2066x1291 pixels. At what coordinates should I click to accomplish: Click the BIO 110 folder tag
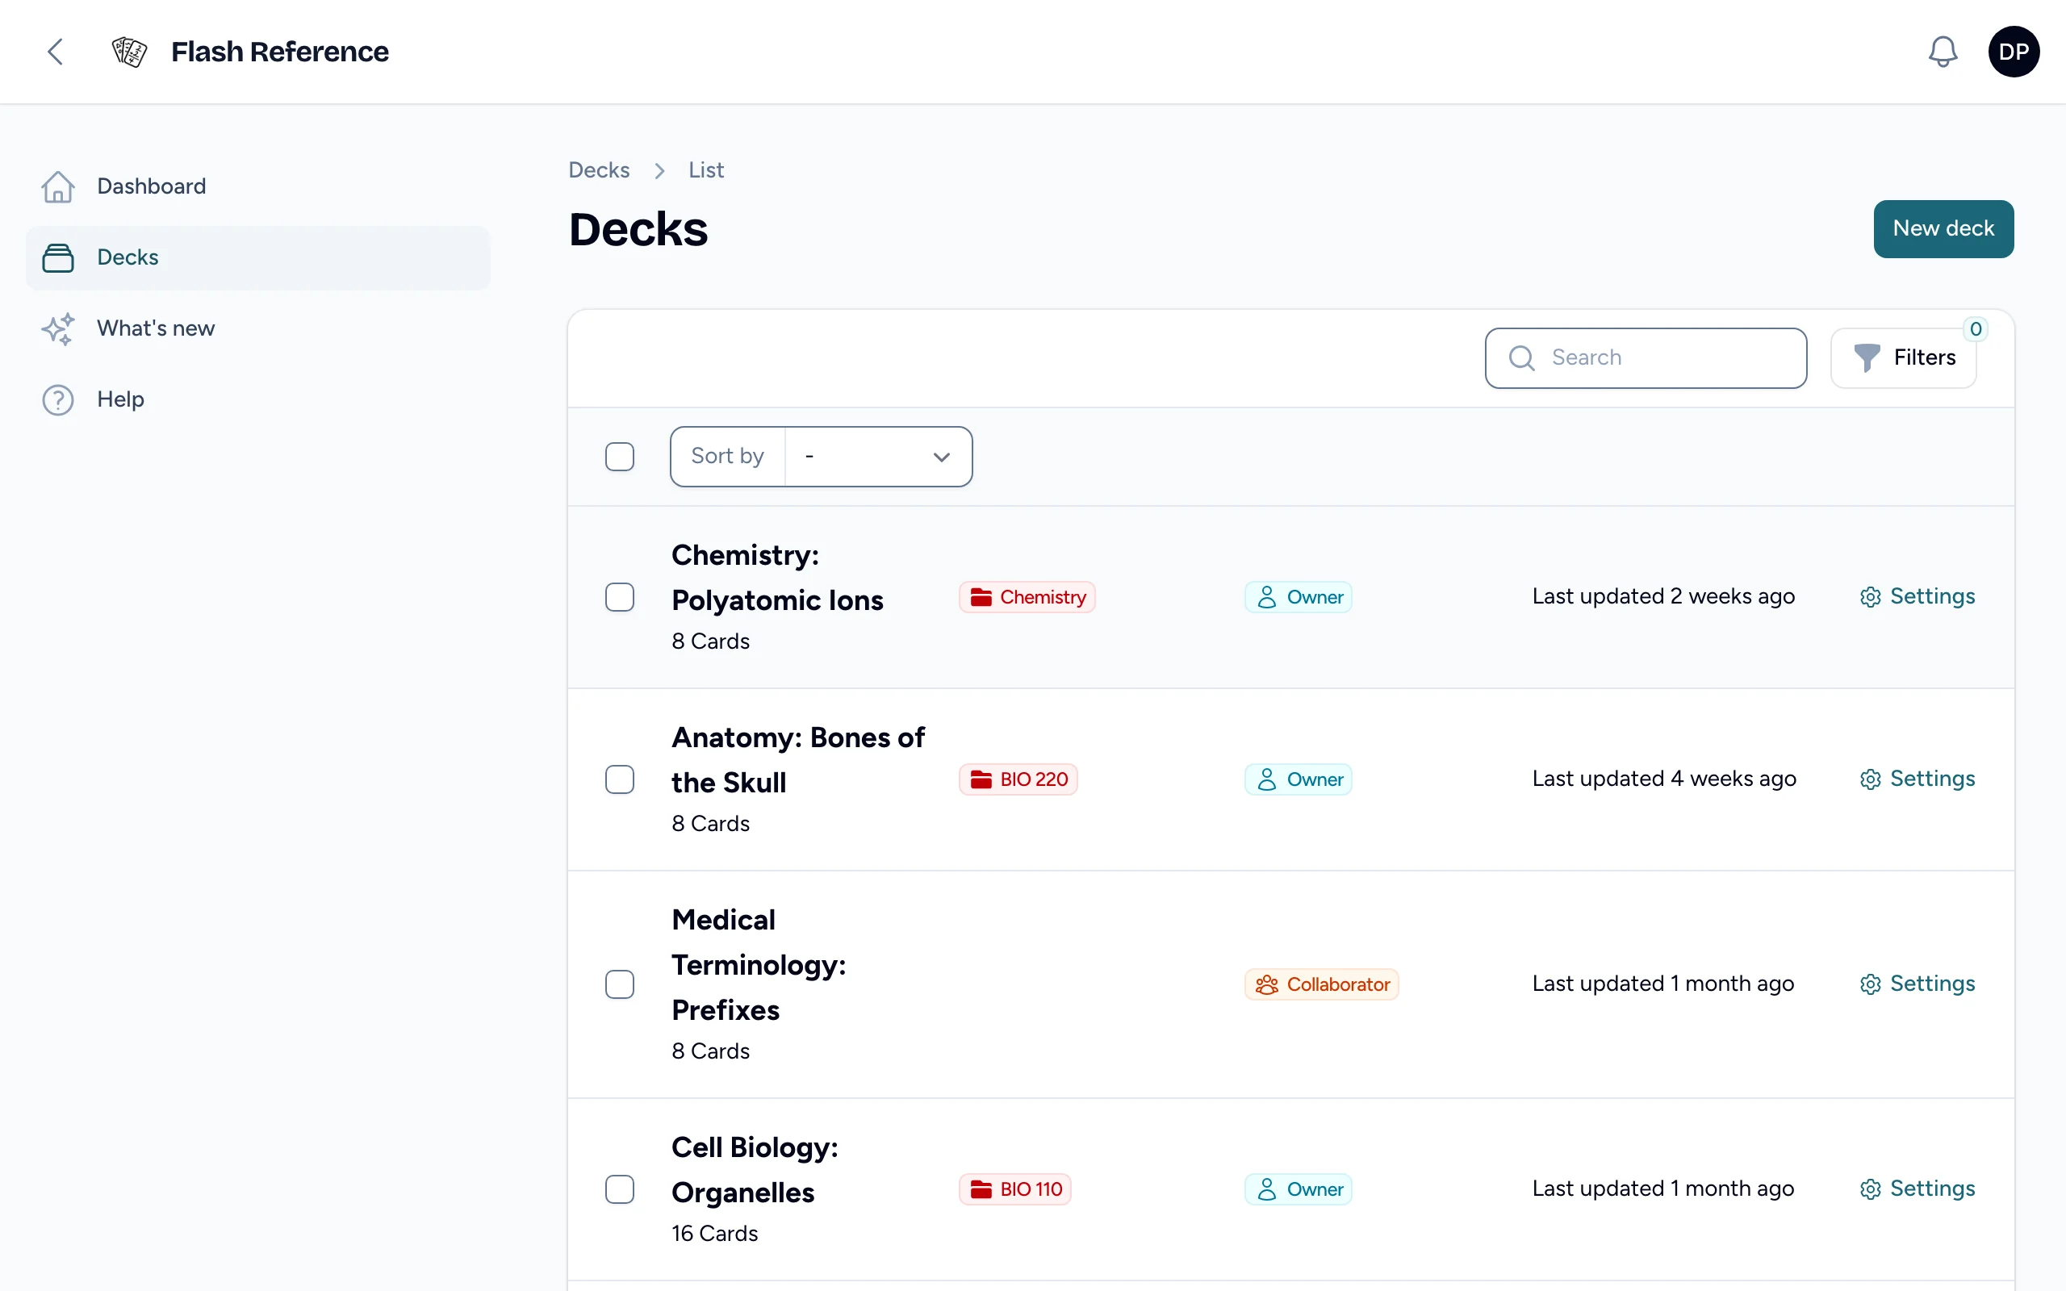pyautogui.click(x=1015, y=1189)
